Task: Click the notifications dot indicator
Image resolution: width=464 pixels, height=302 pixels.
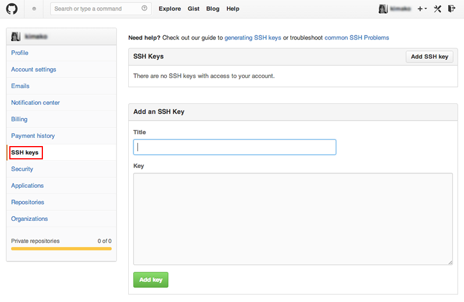Action: coord(34,9)
